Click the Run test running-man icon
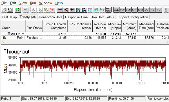169x102 pixels. tap(18, 10)
